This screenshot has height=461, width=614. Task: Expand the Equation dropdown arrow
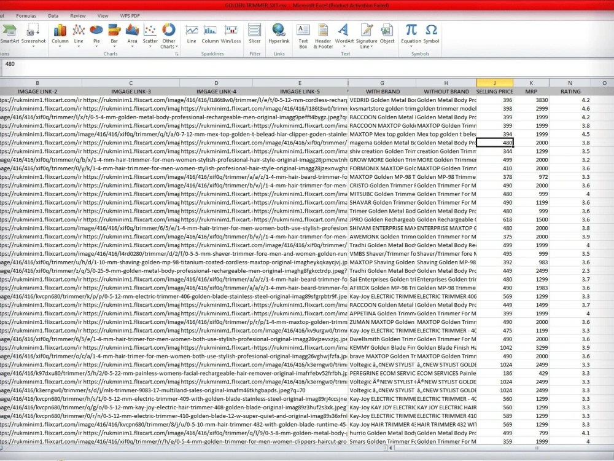coord(411,46)
